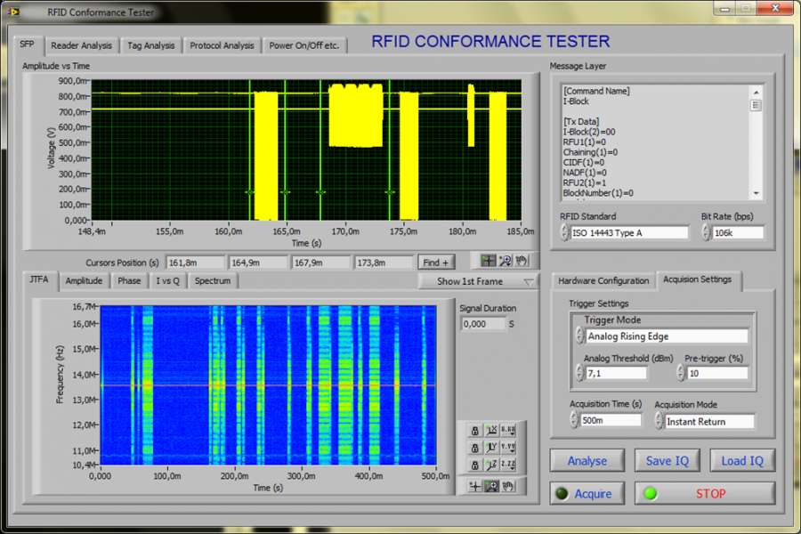
Task: Select the zoom tool above the spectrogram tabs
Action: point(505,261)
